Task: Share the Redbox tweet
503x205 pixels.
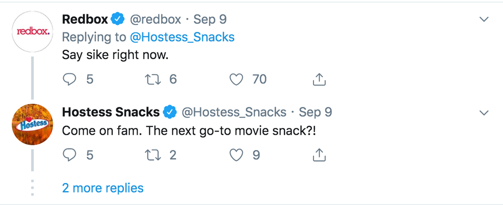Action: click(x=319, y=79)
